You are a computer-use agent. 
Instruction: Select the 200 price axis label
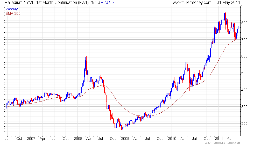coord(244,124)
